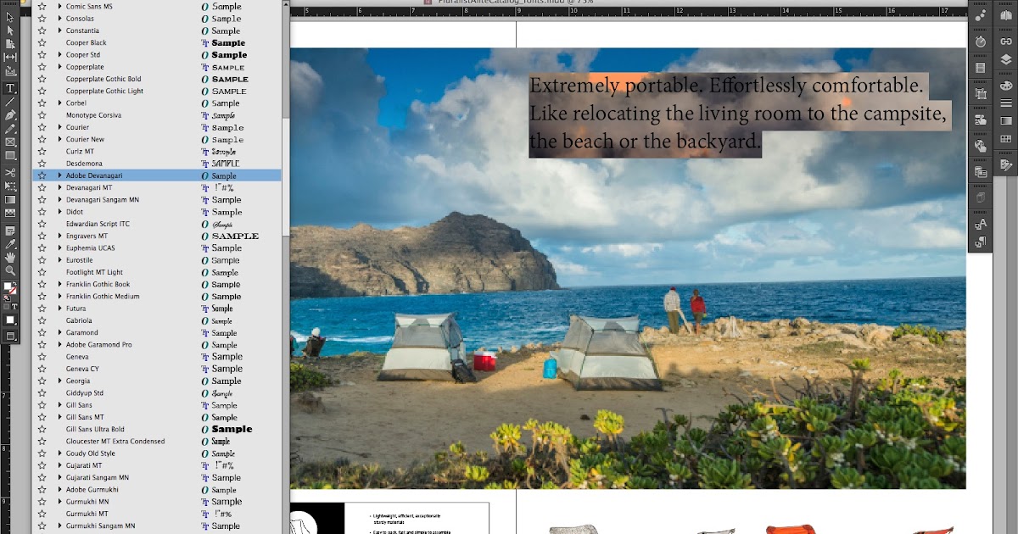Open the Paragraph Styles panel icon

pos(981,242)
